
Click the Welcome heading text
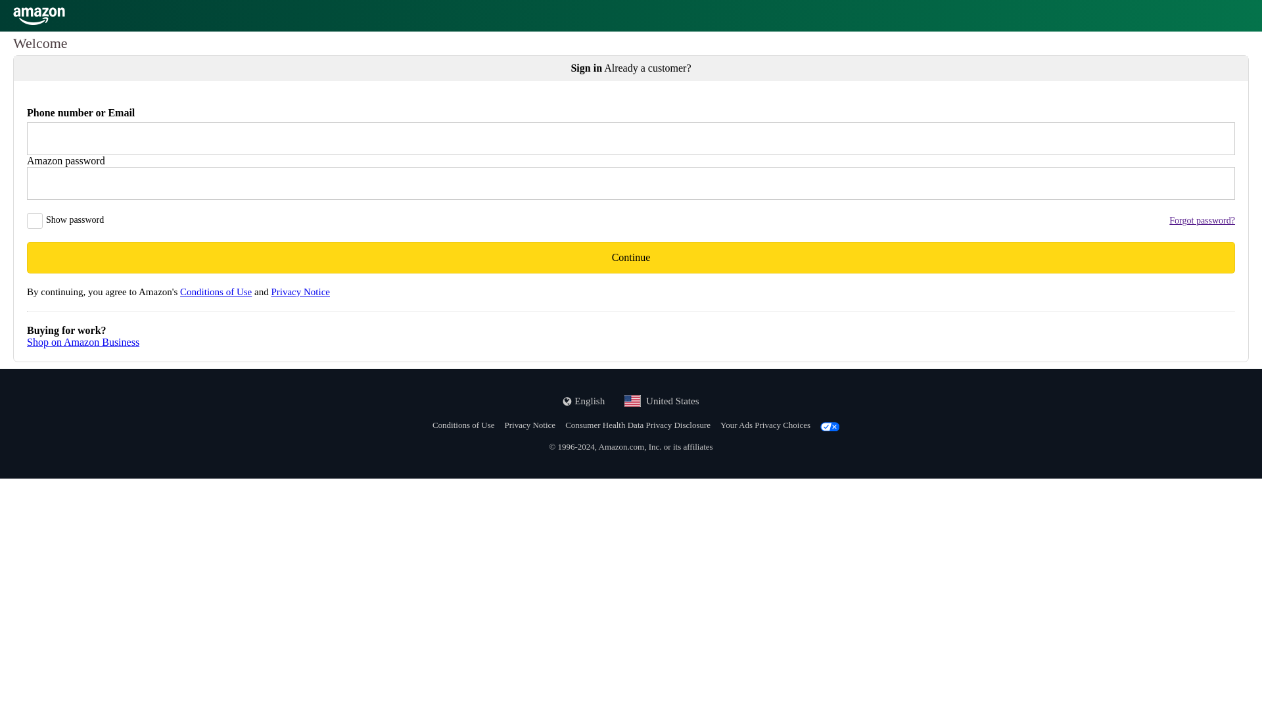(x=40, y=43)
